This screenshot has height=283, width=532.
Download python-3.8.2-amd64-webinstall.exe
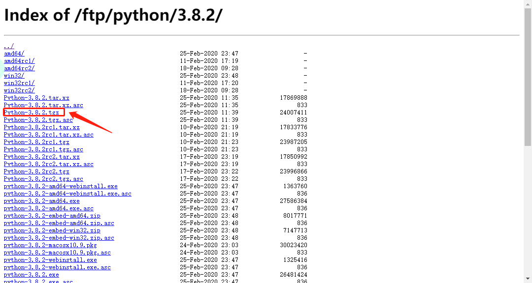tap(61, 187)
